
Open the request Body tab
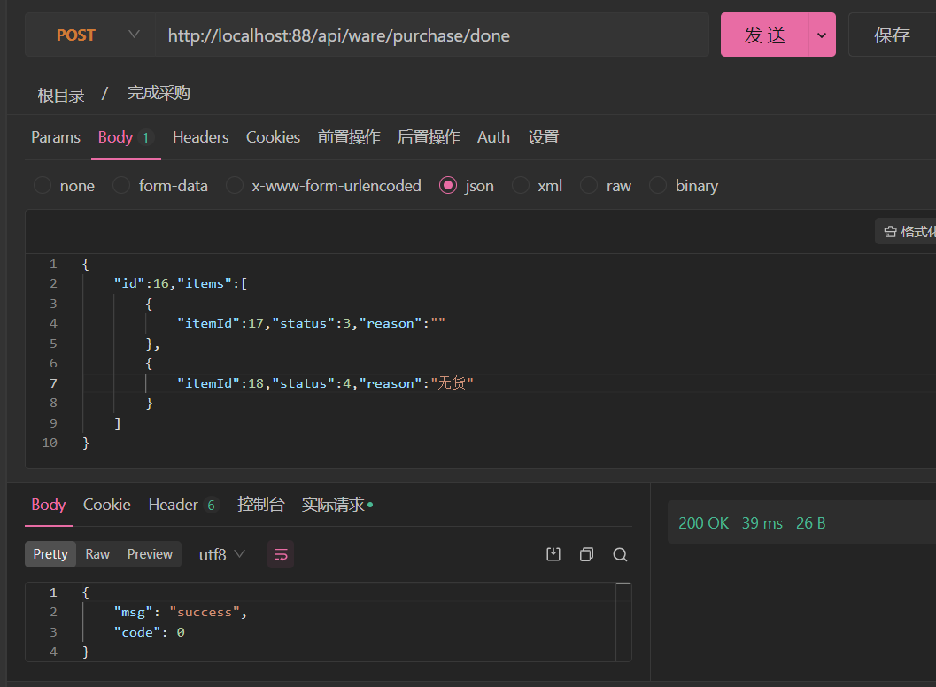(x=126, y=137)
